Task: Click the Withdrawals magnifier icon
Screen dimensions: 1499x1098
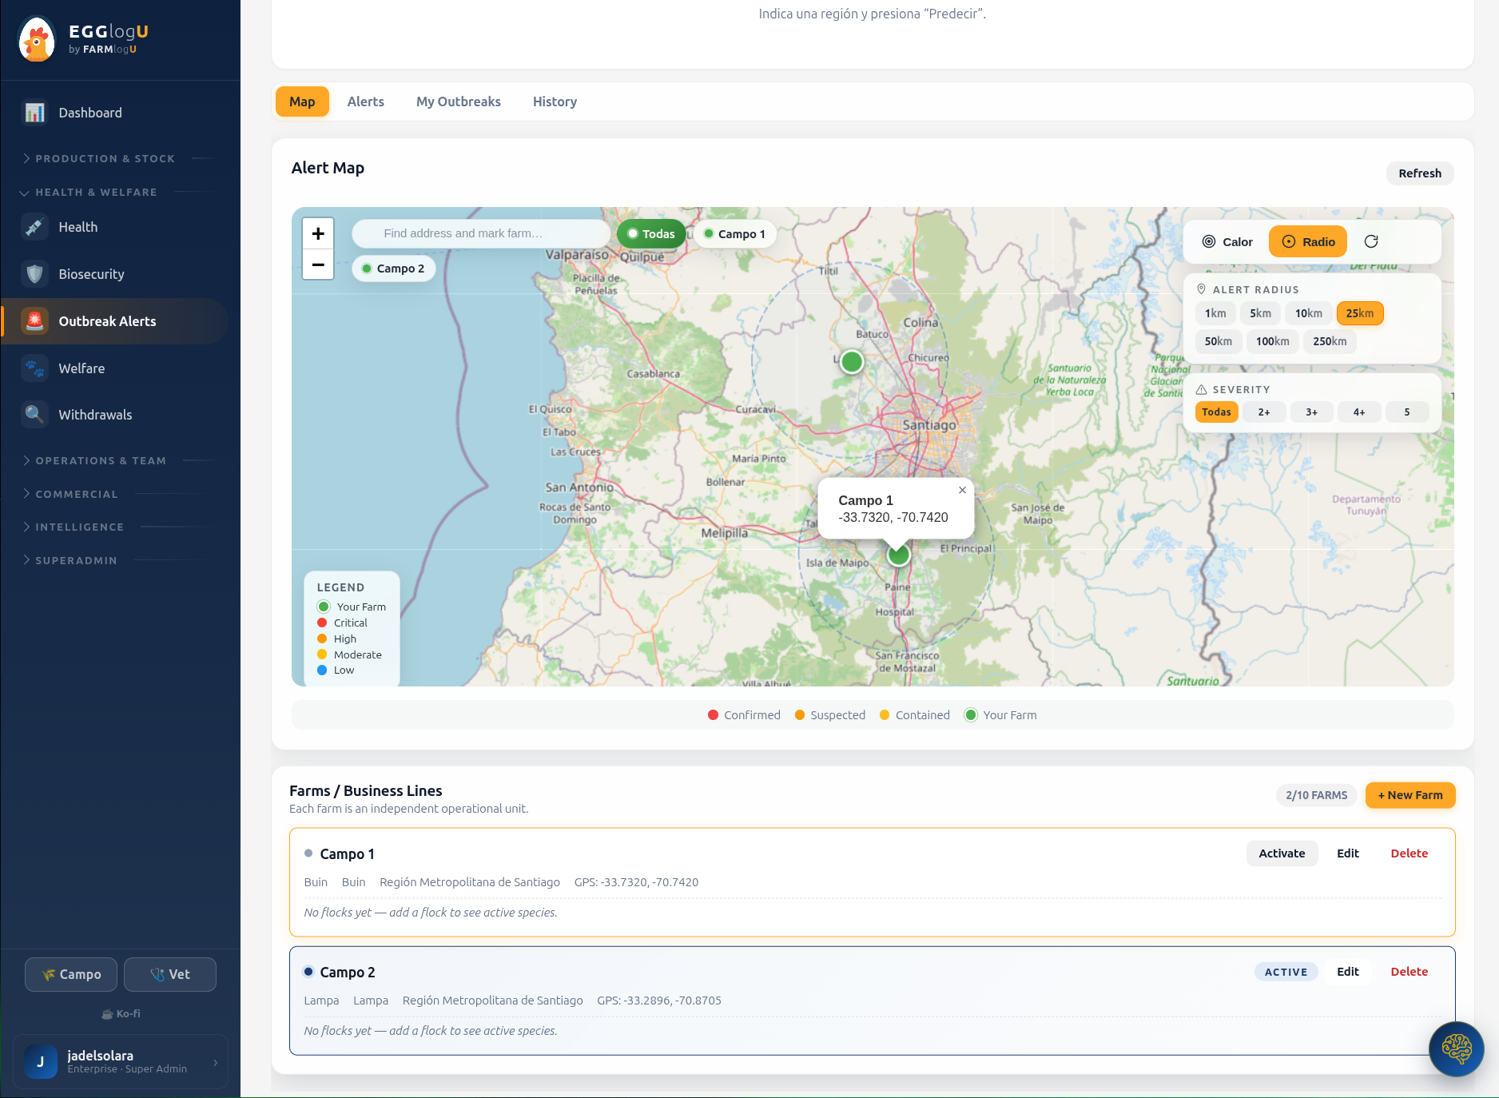Action: pos(34,415)
